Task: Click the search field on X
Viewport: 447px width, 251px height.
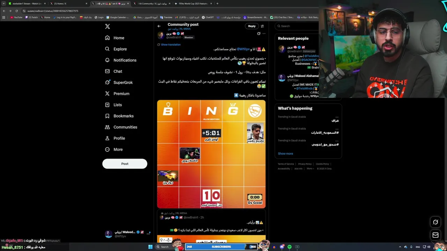Action: pos(297,26)
